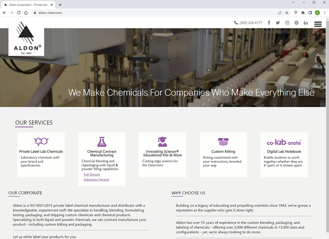This screenshot has height=239, width=329.
Task: Click 'Let us white label your products' text
Action: pos(45,237)
